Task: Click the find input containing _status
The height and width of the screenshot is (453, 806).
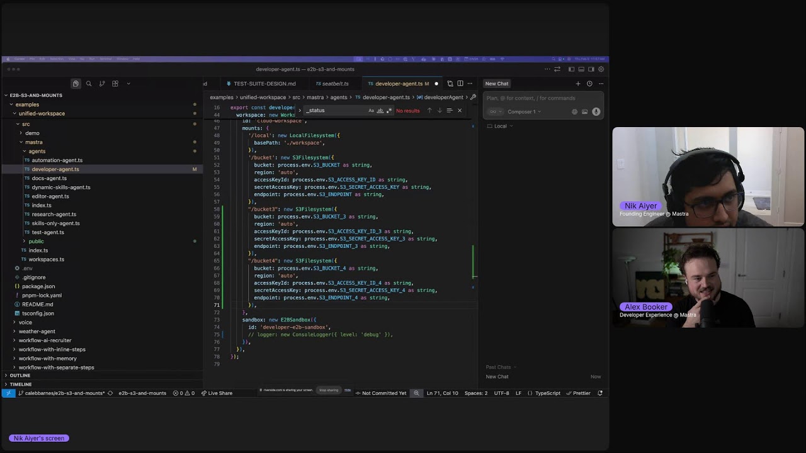Action: click(x=335, y=111)
